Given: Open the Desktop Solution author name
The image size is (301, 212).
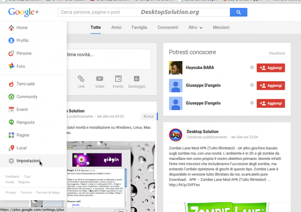Looking at the screenshot, I should tap(203, 131).
